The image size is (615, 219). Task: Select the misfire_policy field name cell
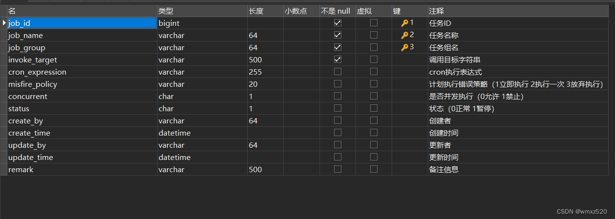(82, 84)
